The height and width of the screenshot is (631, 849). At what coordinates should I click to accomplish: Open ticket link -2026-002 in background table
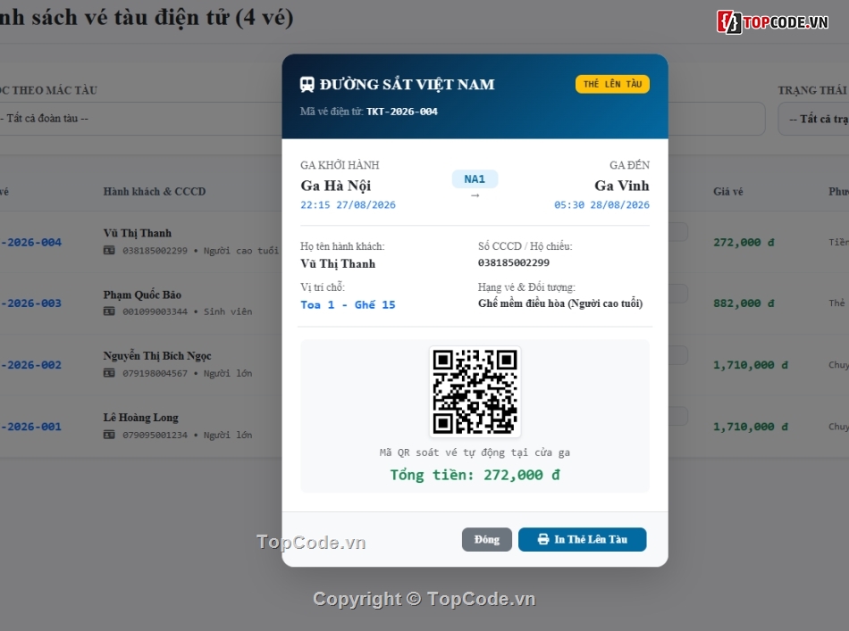(31, 365)
